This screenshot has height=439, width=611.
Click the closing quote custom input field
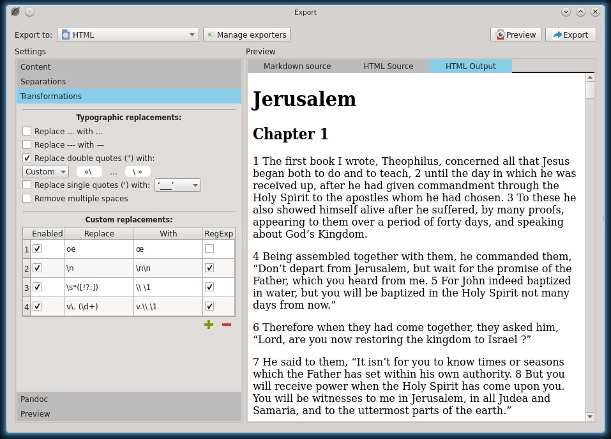[137, 171]
